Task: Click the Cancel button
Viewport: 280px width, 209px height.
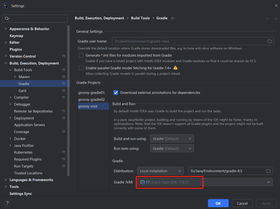Action: click(x=242, y=203)
